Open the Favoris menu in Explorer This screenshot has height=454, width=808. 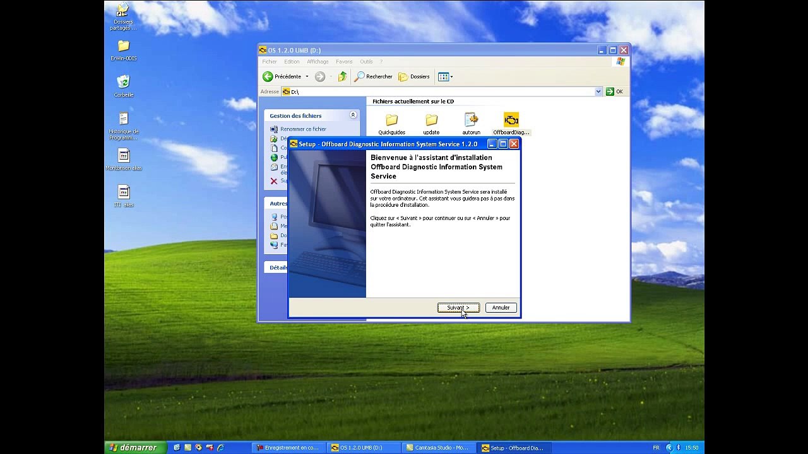click(x=344, y=62)
